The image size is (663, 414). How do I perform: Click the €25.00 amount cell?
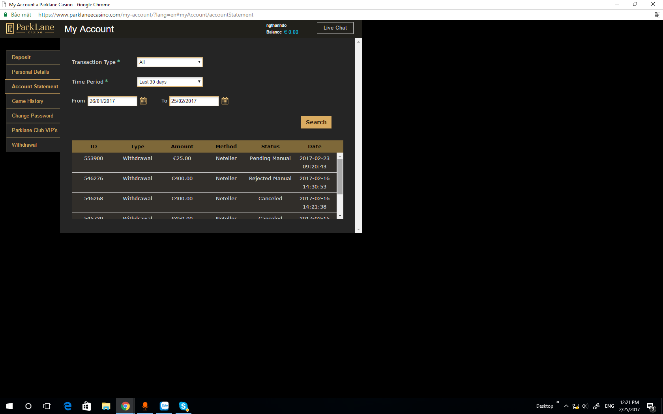coord(182,159)
